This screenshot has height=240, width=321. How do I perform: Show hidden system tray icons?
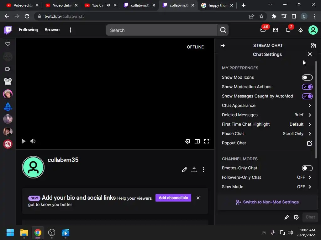(x=264, y=232)
